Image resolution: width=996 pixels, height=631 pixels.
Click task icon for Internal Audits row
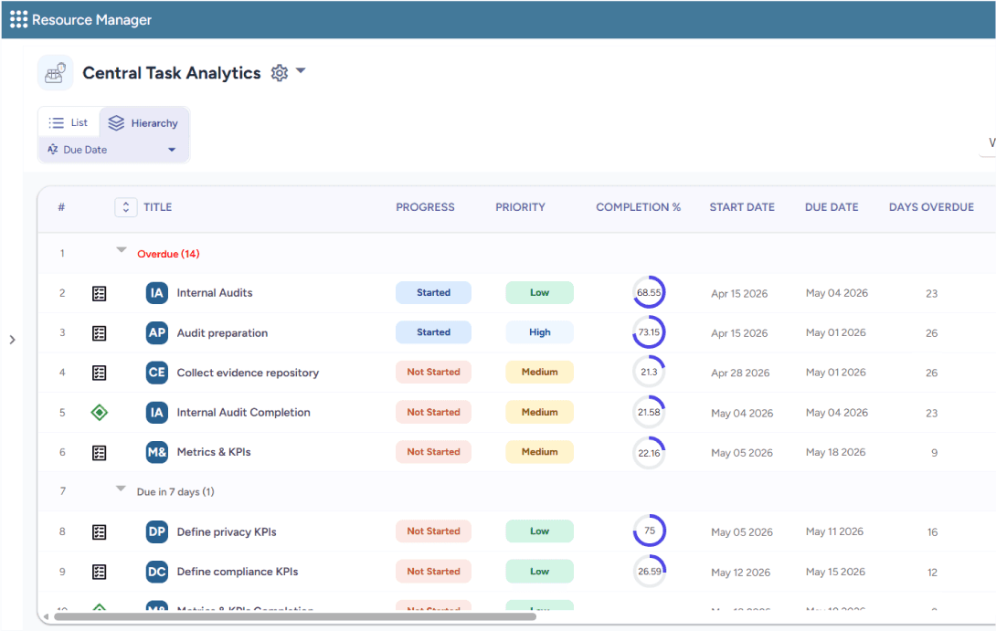99,293
